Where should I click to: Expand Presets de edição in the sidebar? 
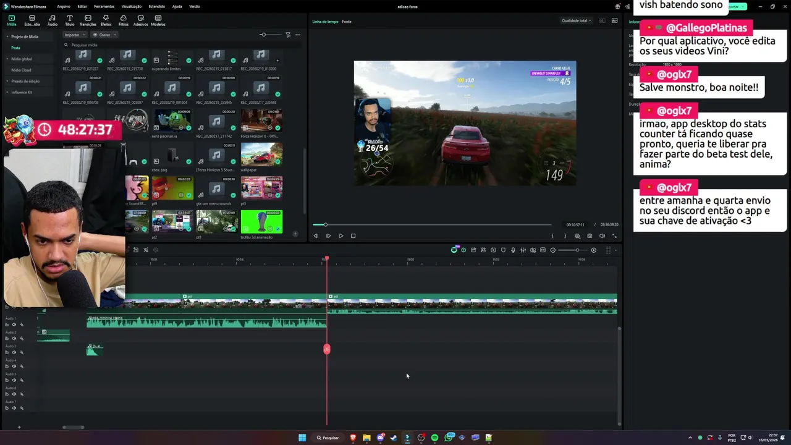point(7,81)
